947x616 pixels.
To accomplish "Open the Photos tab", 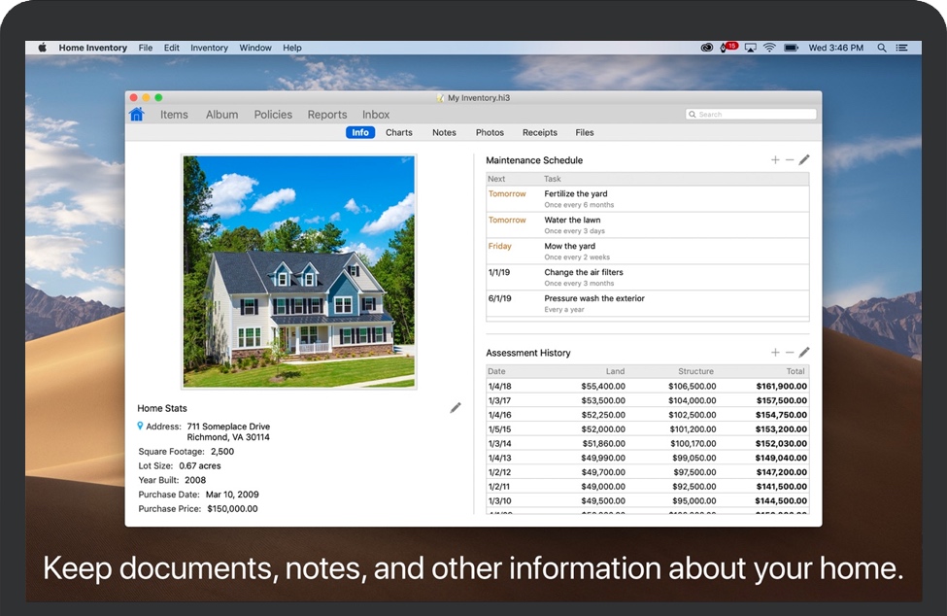I will 490,133.
